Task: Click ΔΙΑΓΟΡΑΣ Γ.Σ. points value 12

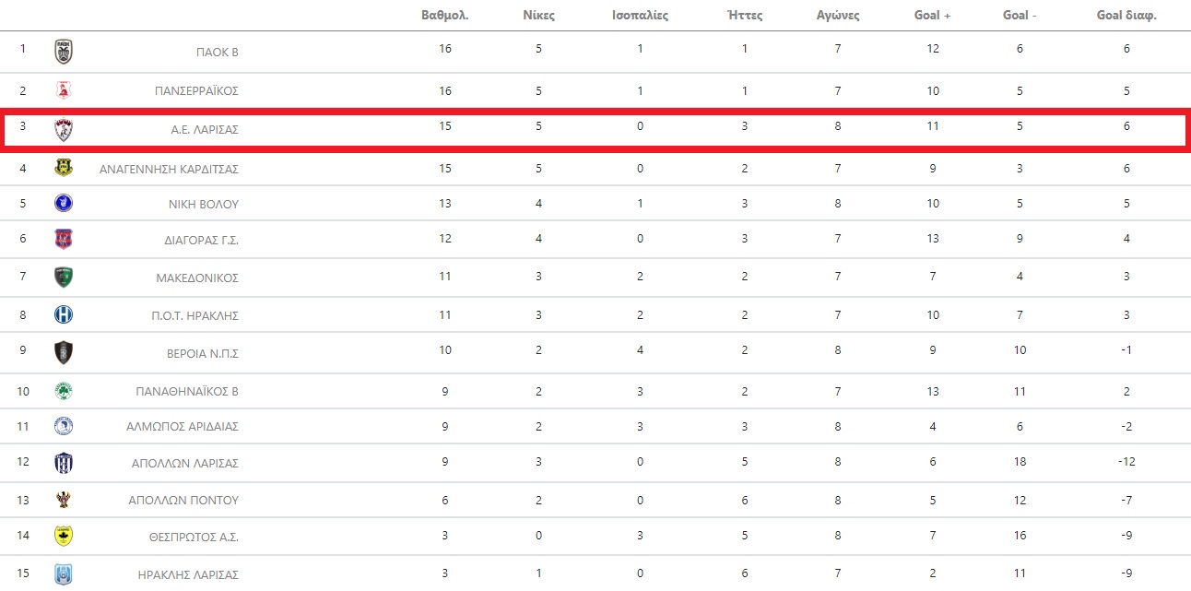Action: tap(445, 239)
